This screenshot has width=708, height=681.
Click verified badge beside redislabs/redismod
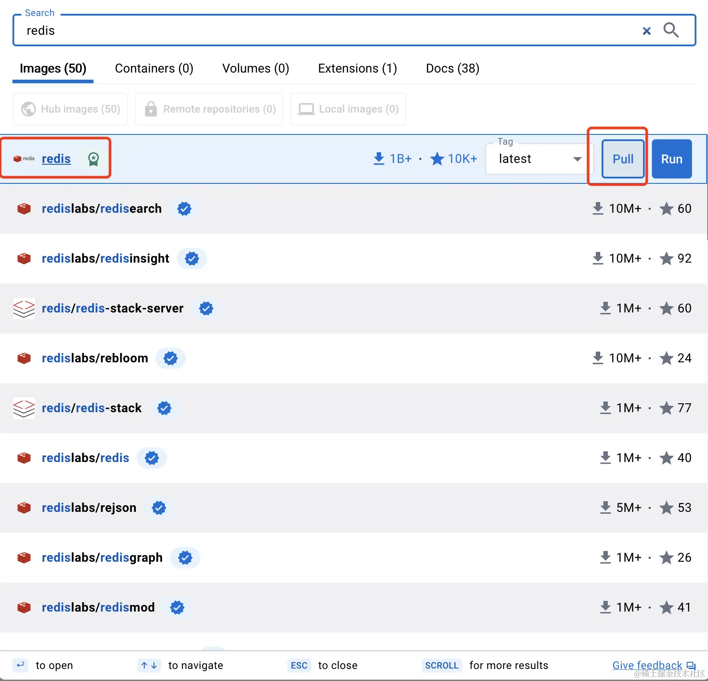[177, 607]
